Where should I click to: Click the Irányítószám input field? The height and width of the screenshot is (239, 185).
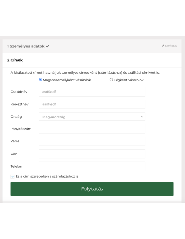(92, 129)
